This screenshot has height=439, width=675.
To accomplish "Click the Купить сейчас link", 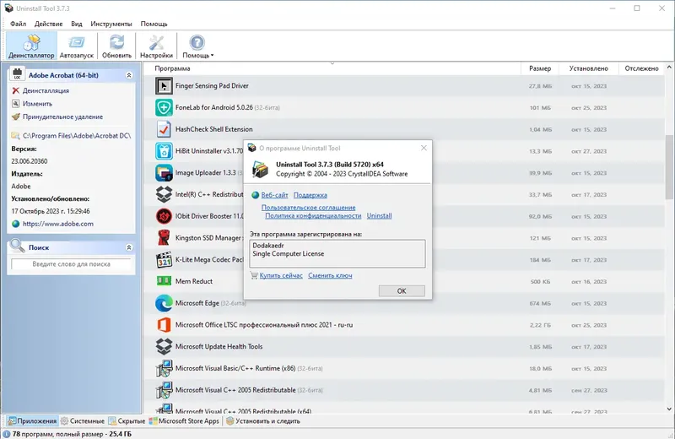I will pos(281,275).
